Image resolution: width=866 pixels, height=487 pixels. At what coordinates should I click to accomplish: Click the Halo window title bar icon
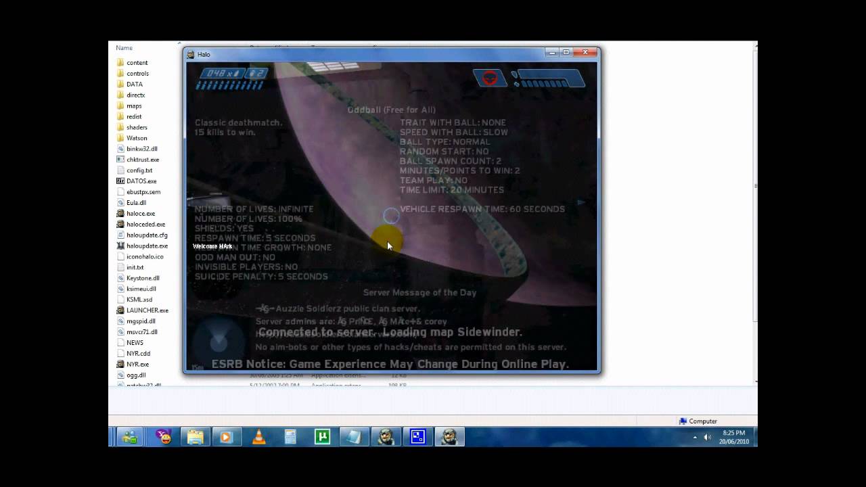pyautogui.click(x=191, y=55)
